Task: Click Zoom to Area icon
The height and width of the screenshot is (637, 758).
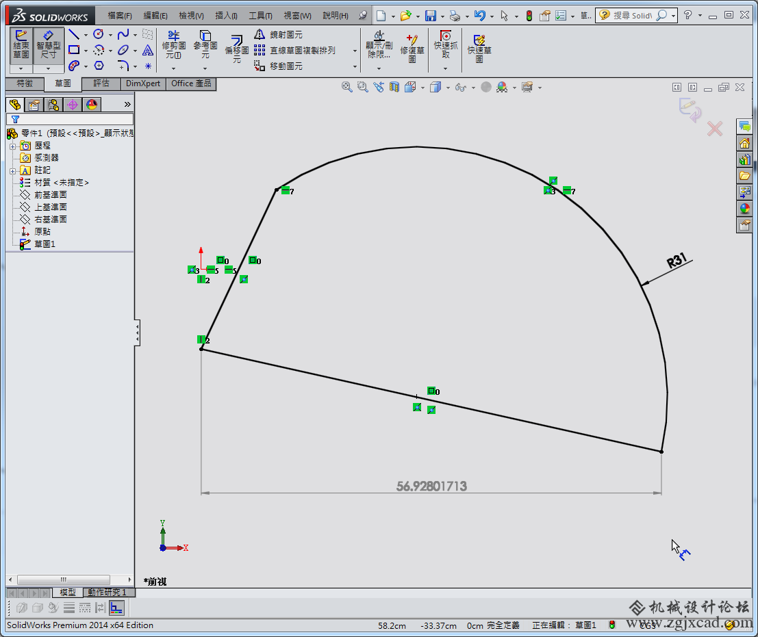Action: click(x=362, y=87)
